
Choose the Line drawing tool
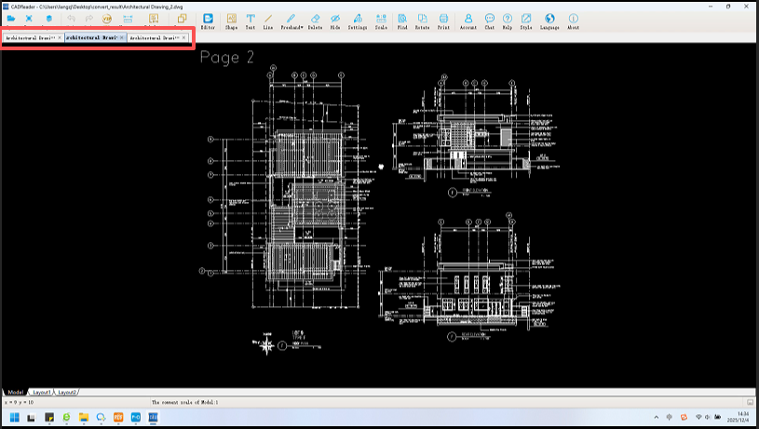(x=268, y=20)
